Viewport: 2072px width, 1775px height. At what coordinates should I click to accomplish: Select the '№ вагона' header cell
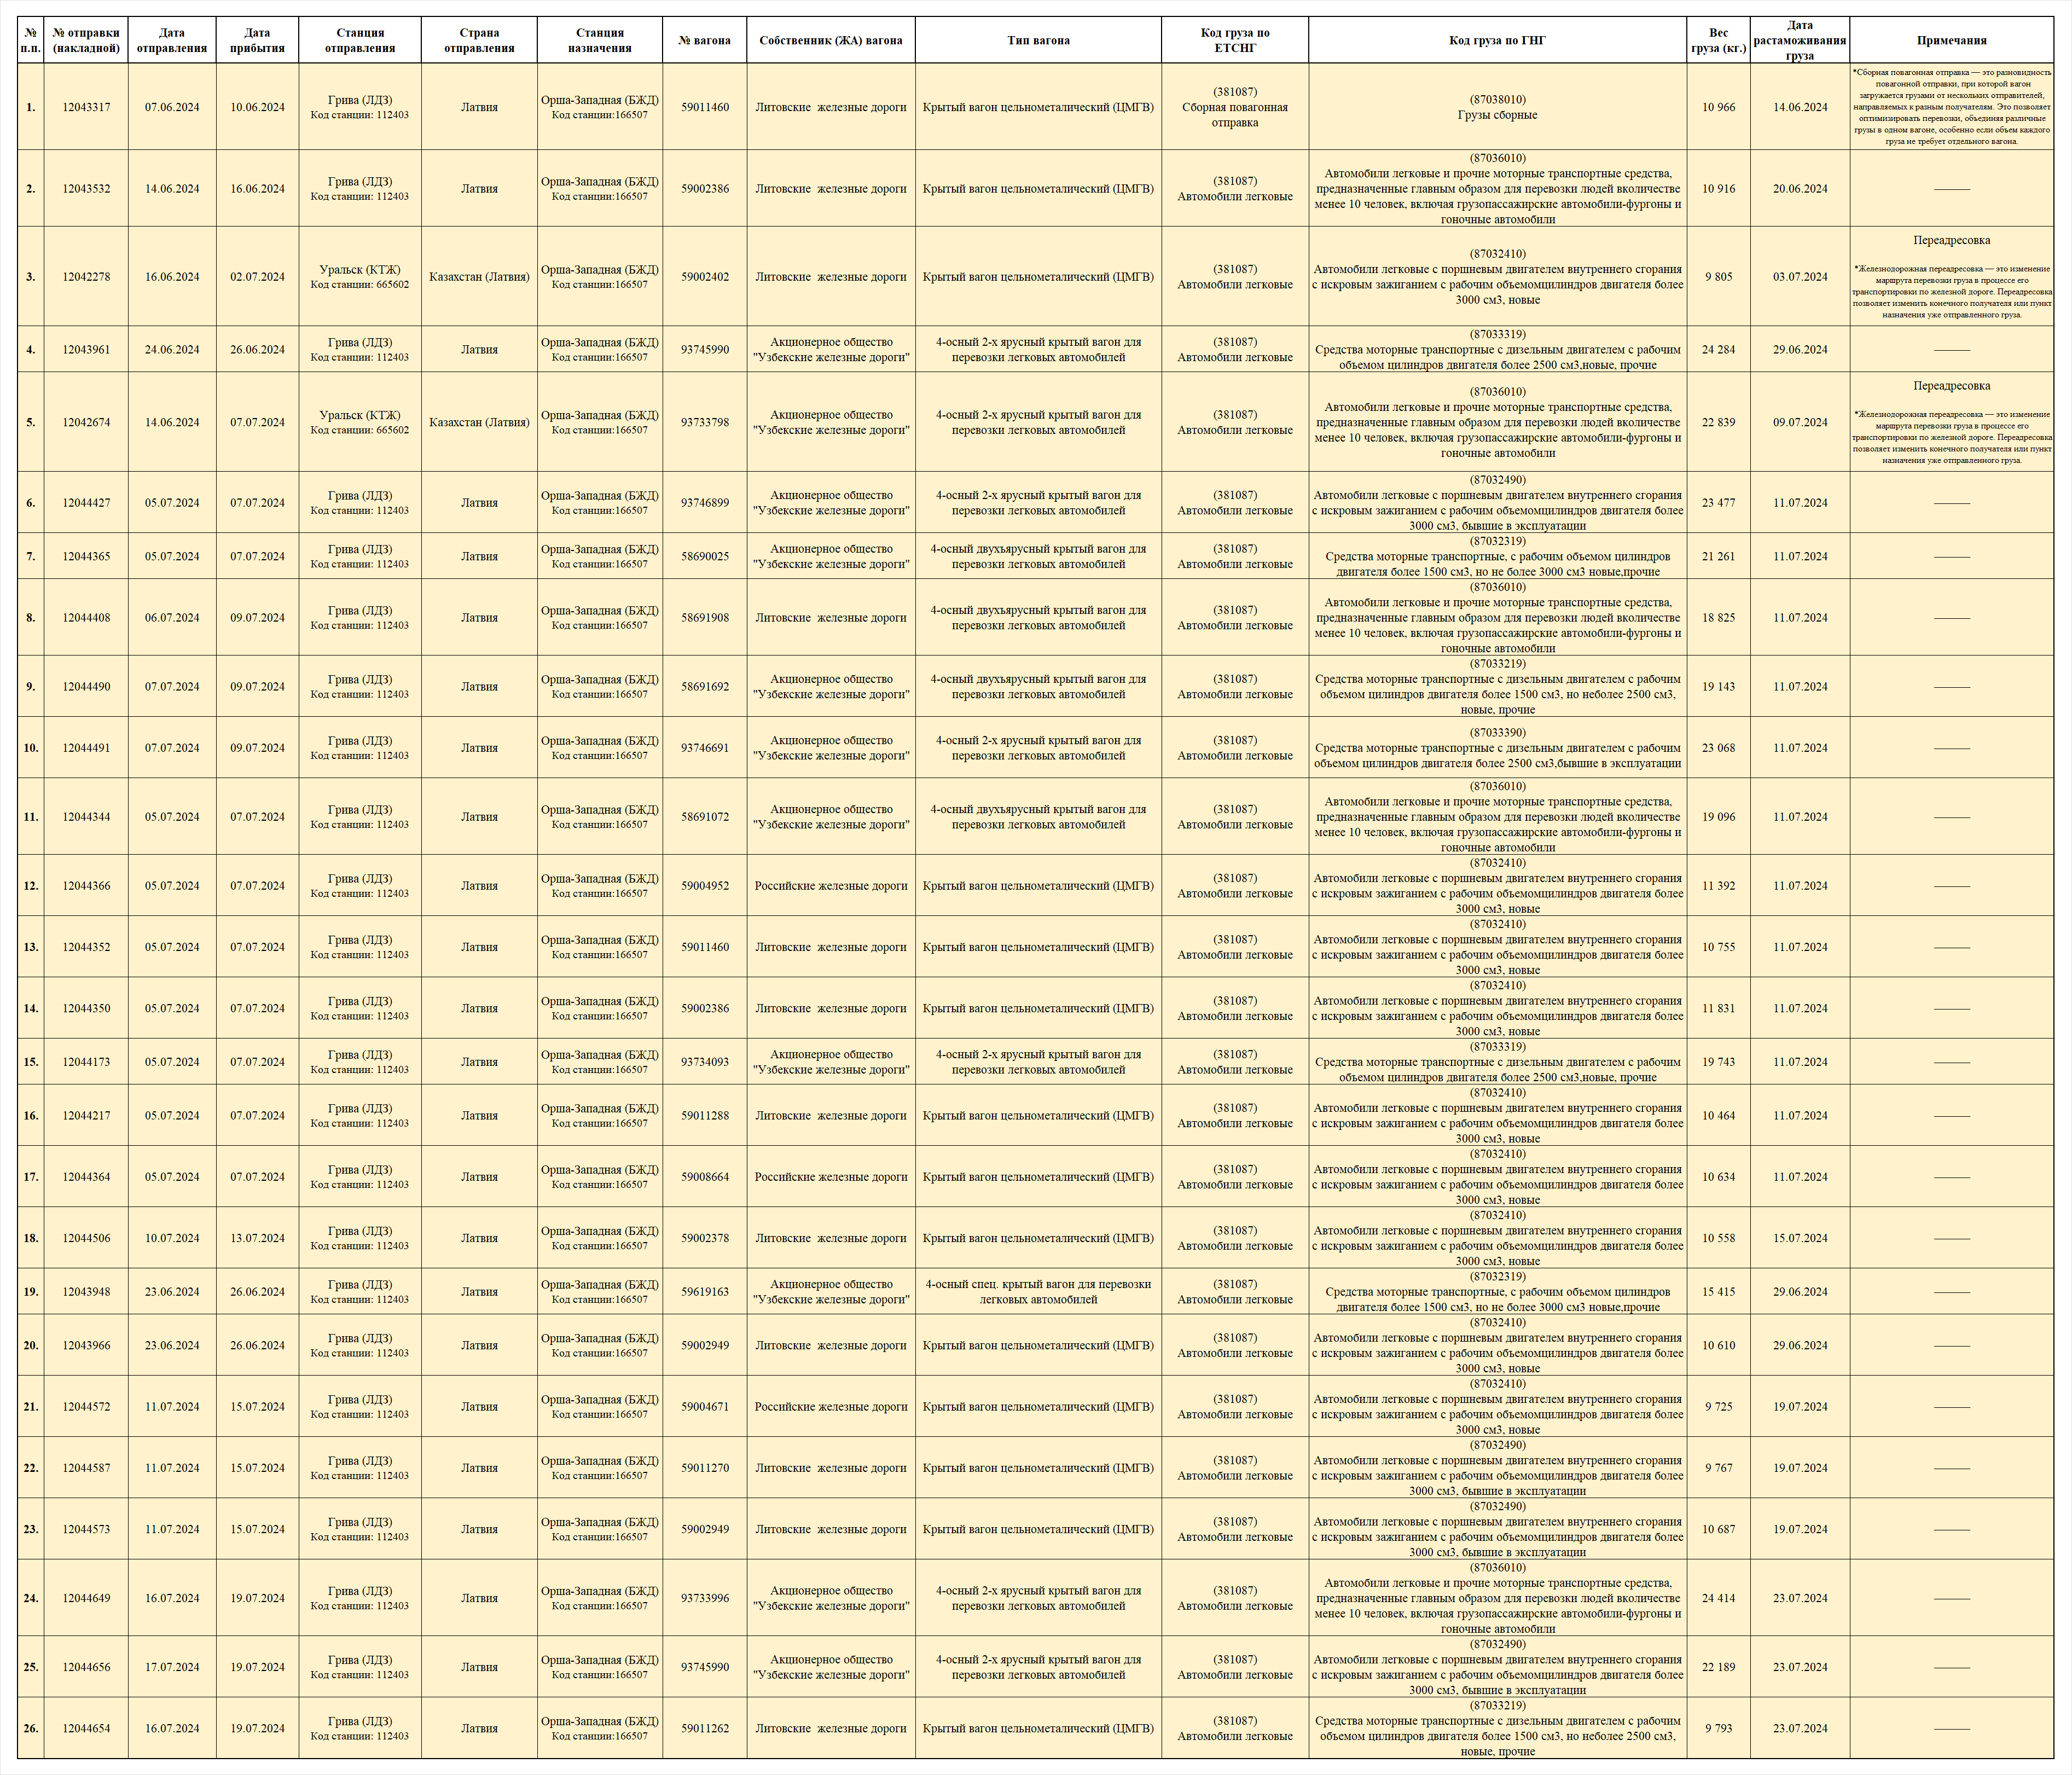pos(704,41)
